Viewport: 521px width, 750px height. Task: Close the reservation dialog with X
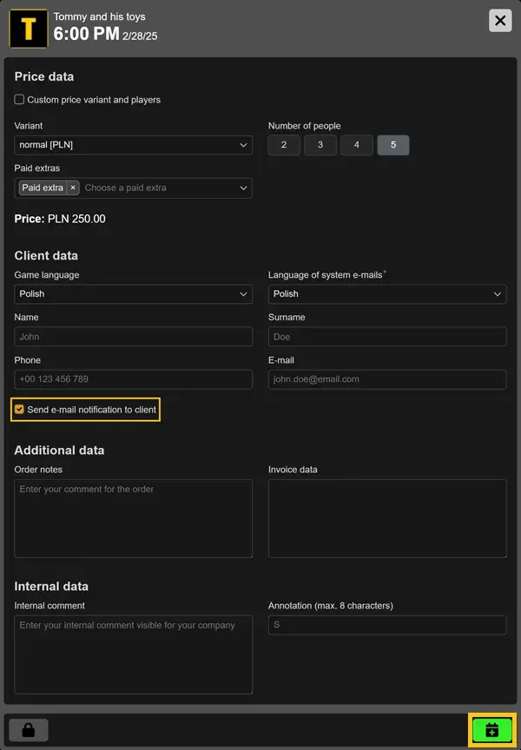click(x=500, y=21)
